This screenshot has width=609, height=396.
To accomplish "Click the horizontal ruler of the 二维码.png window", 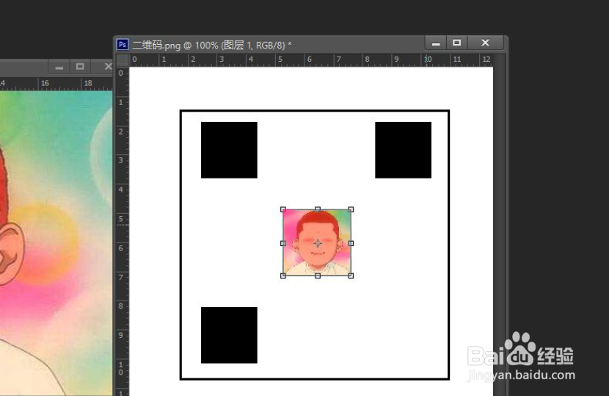I will click(310, 60).
